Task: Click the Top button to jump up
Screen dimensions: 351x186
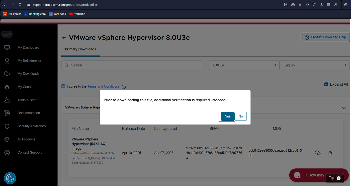Action: (x=335, y=178)
